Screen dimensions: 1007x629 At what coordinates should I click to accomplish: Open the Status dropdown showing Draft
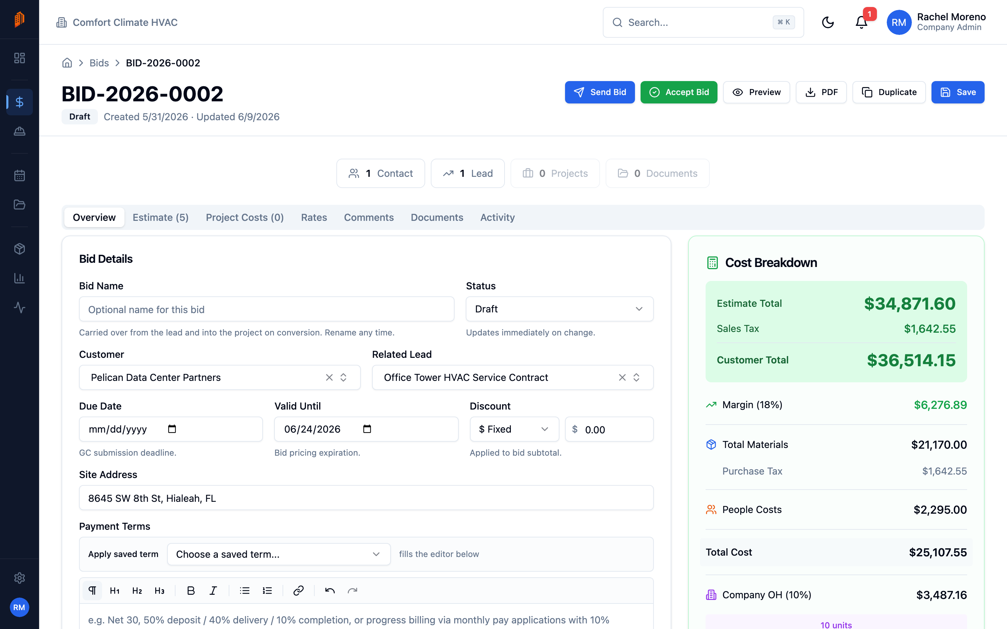[x=559, y=309]
